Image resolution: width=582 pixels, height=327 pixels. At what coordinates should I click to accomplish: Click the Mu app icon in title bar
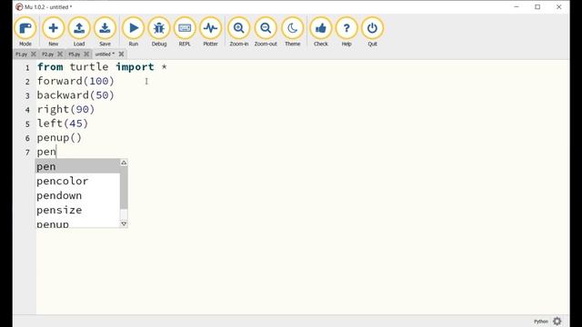19,6
